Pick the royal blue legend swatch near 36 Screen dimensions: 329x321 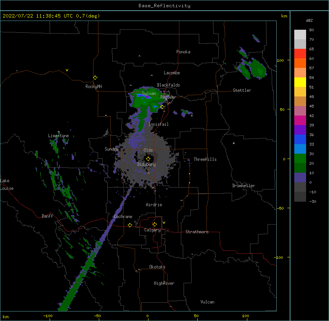300,139
